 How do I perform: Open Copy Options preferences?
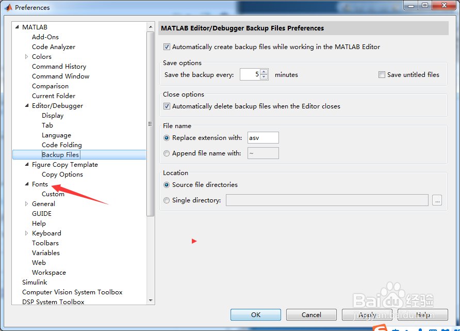click(62, 175)
